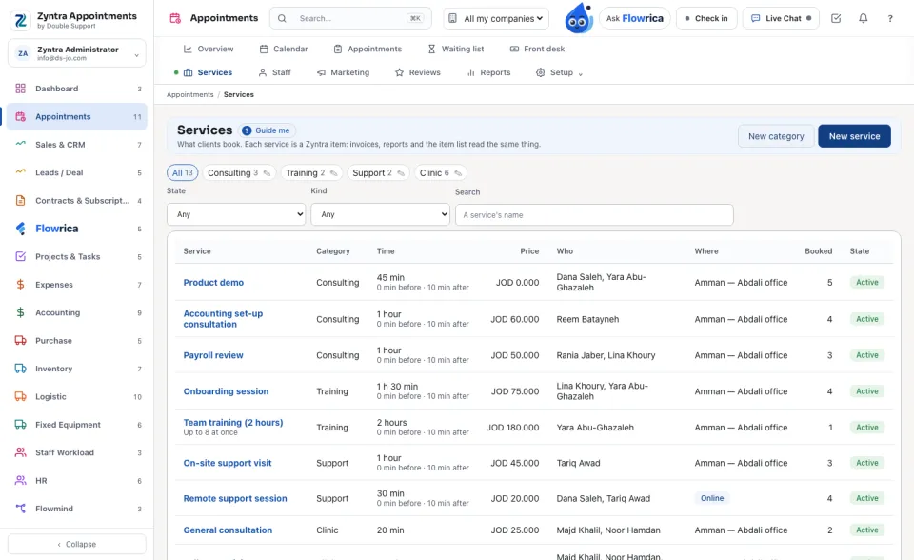Image resolution: width=914 pixels, height=560 pixels.
Task: Click the Flowrica droplet mascot icon
Action: tap(578, 19)
